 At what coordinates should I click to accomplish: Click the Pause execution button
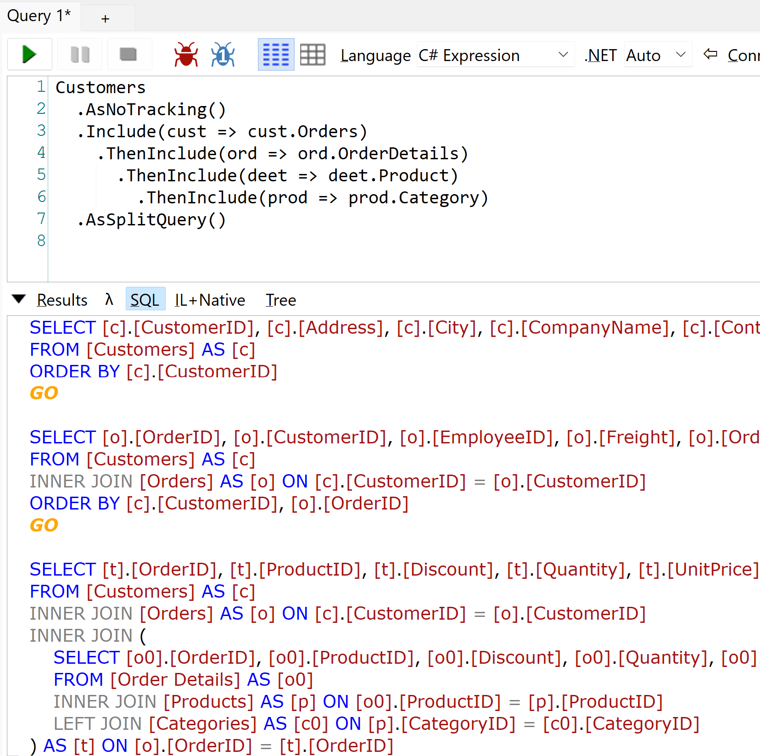pos(80,55)
